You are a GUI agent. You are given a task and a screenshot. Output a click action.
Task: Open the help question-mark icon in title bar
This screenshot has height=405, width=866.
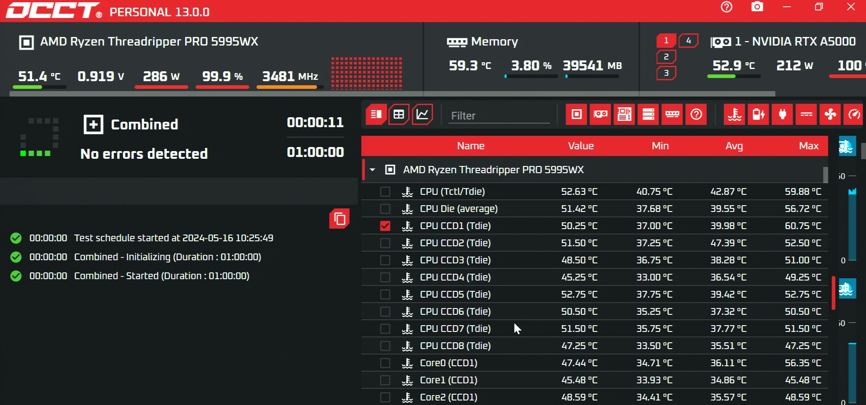(726, 7)
